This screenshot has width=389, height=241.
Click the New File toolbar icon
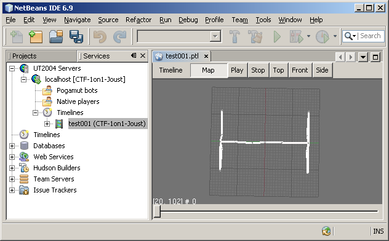(x=17, y=37)
